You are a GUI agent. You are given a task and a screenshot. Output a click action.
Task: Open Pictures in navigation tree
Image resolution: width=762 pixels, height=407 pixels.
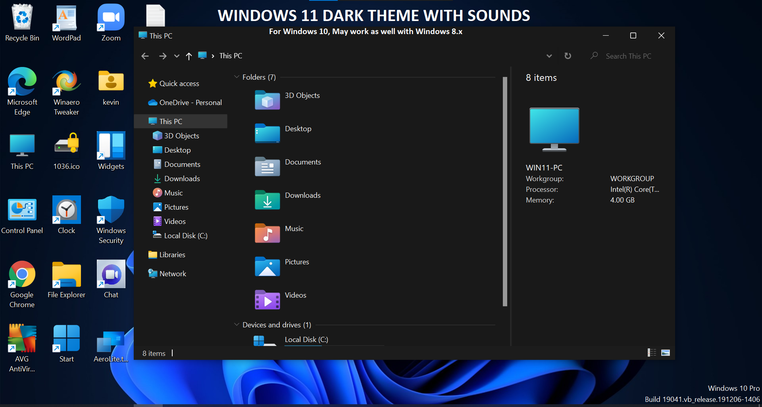(x=171, y=207)
